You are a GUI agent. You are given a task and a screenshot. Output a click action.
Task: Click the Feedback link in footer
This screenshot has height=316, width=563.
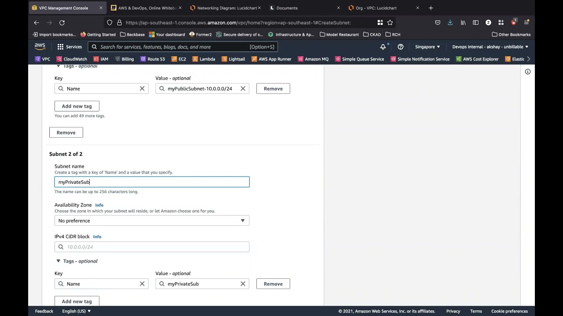click(x=44, y=311)
